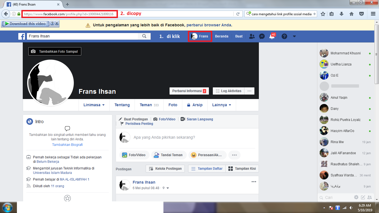Bookmark this page with the star icon
The width and height of the screenshot is (379, 213).
point(323,14)
